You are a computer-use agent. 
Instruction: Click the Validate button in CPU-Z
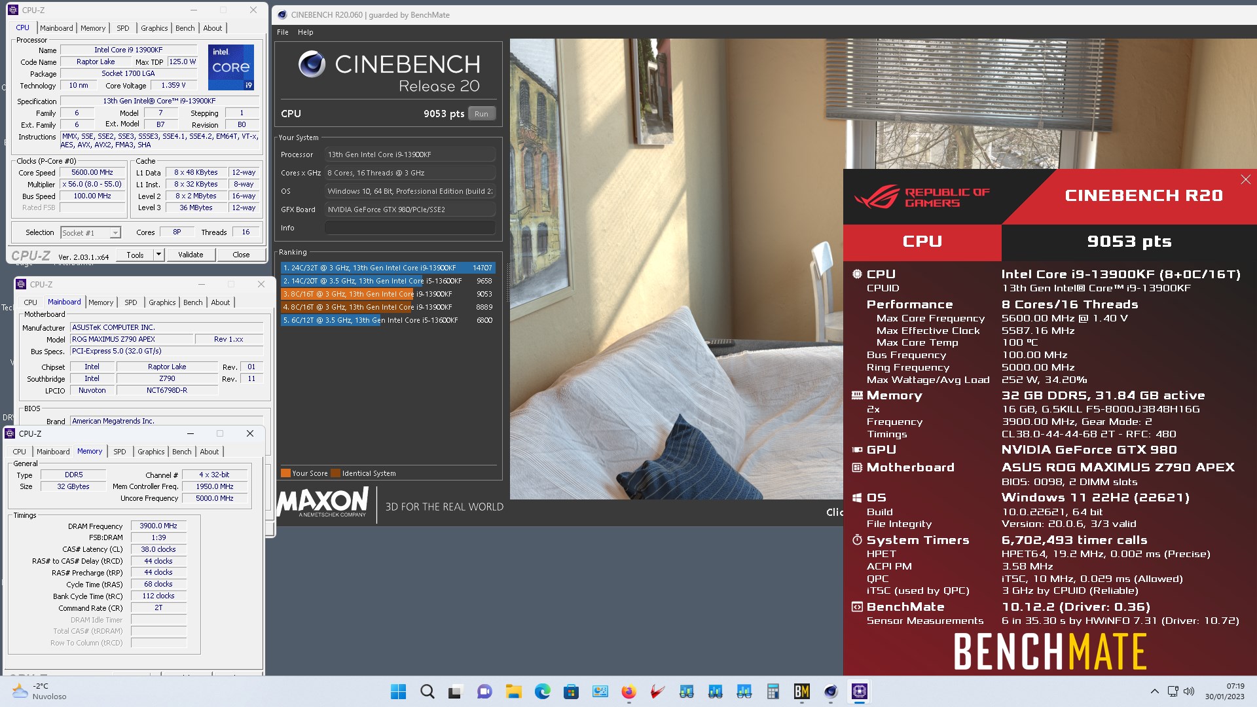(x=191, y=255)
